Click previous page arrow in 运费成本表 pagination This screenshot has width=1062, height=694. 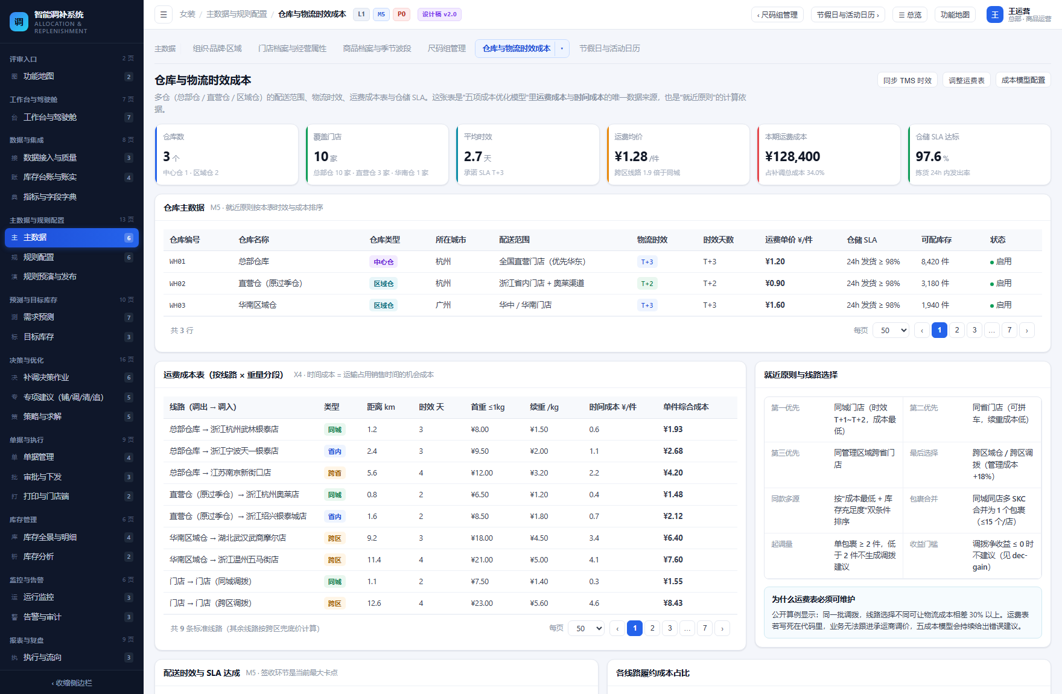click(x=617, y=628)
